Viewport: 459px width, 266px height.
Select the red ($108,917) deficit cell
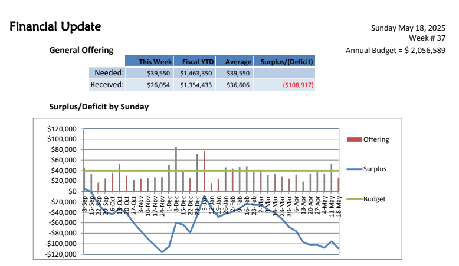click(298, 85)
